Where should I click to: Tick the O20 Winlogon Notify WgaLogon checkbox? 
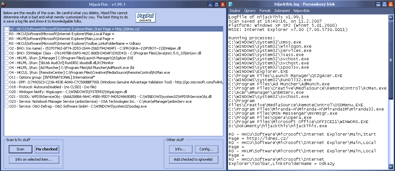(x=7, y=92)
